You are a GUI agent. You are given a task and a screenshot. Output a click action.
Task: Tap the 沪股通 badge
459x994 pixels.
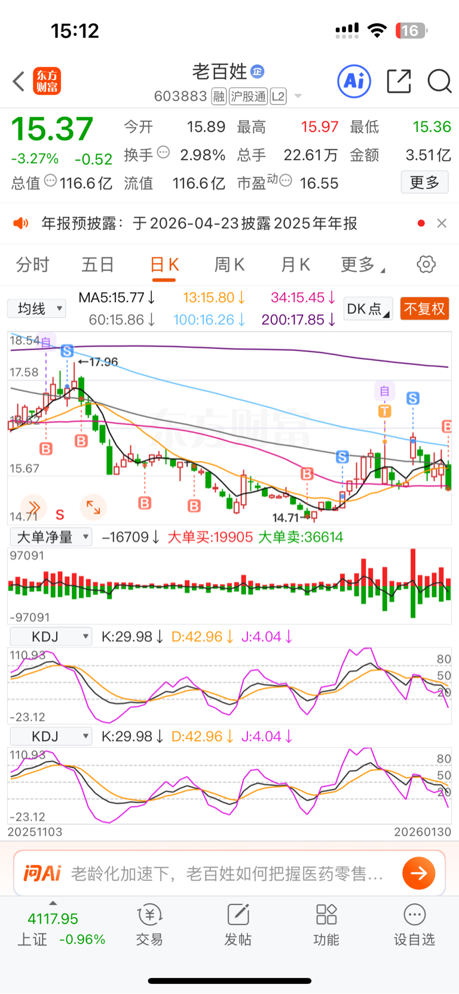click(249, 96)
